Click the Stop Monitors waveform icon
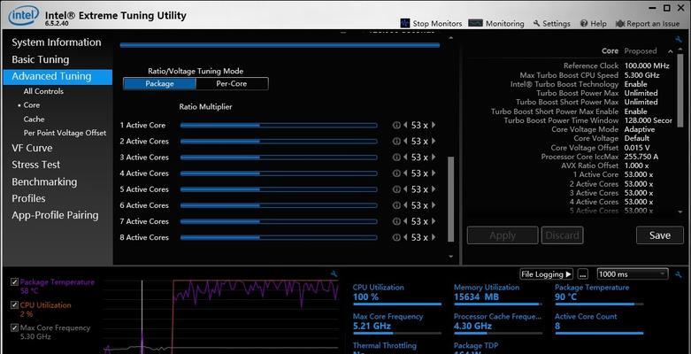691x354 pixels. pyautogui.click(x=405, y=23)
